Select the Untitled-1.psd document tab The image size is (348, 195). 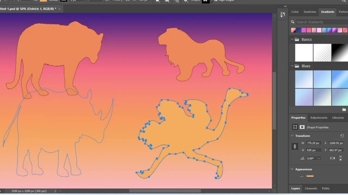28,9
